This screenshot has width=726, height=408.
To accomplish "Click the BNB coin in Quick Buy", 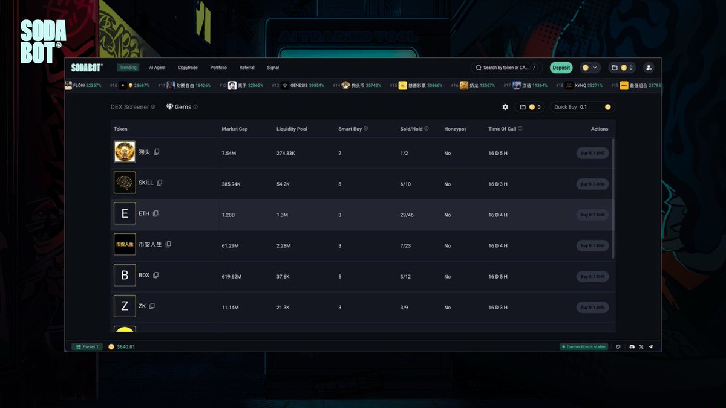I will pos(607,107).
